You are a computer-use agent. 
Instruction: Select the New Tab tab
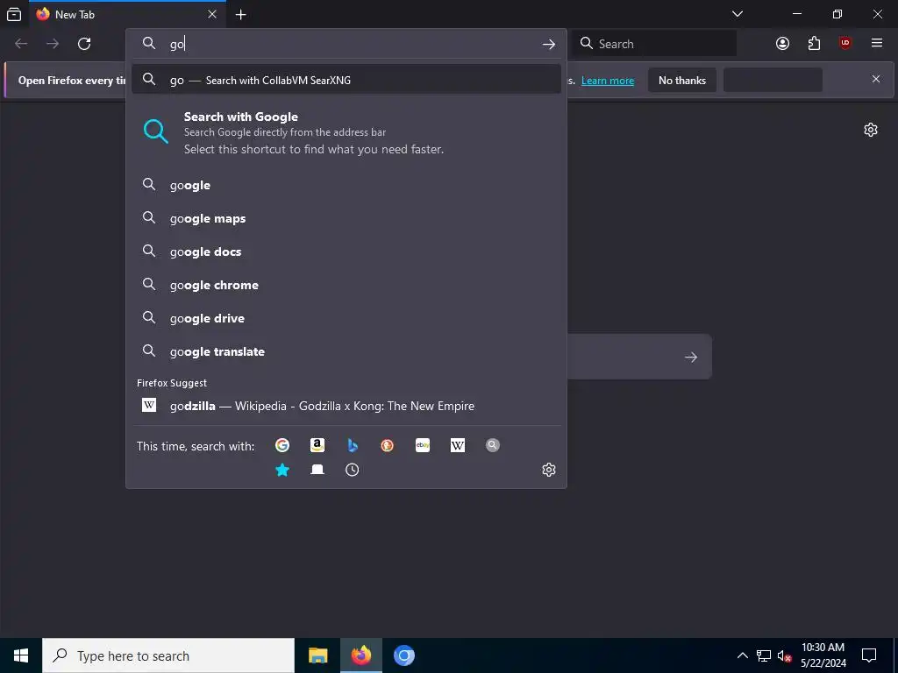(x=127, y=14)
